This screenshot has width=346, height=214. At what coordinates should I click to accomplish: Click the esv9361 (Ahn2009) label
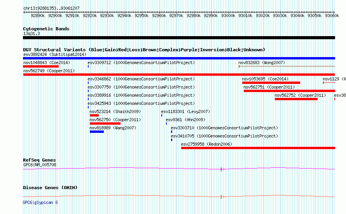[x=185, y=120]
